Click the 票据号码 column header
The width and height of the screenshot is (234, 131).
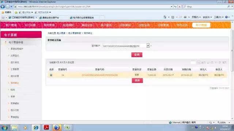coord(100,70)
